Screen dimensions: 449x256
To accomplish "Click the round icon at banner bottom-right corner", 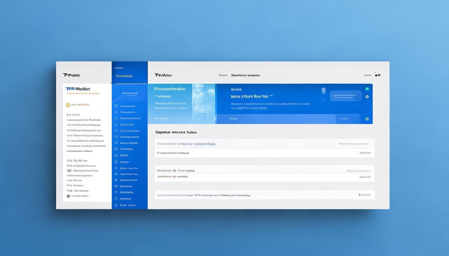I will pyautogui.click(x=367, y=119).
